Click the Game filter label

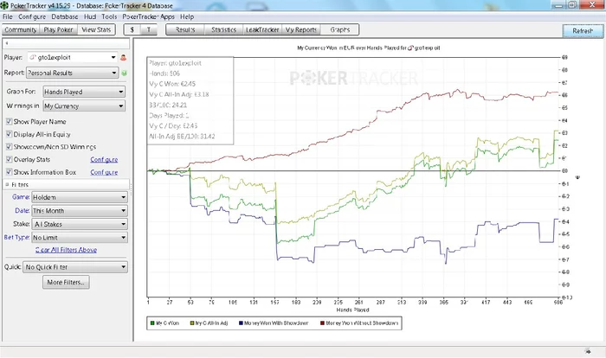[21, 197]
